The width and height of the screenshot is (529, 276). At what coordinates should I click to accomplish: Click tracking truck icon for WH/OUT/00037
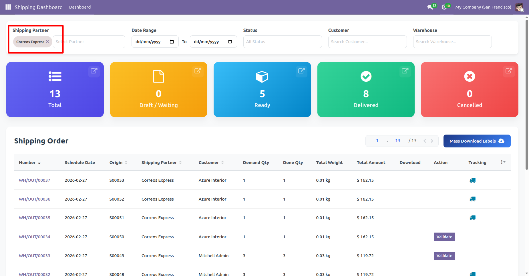[472, 180]
